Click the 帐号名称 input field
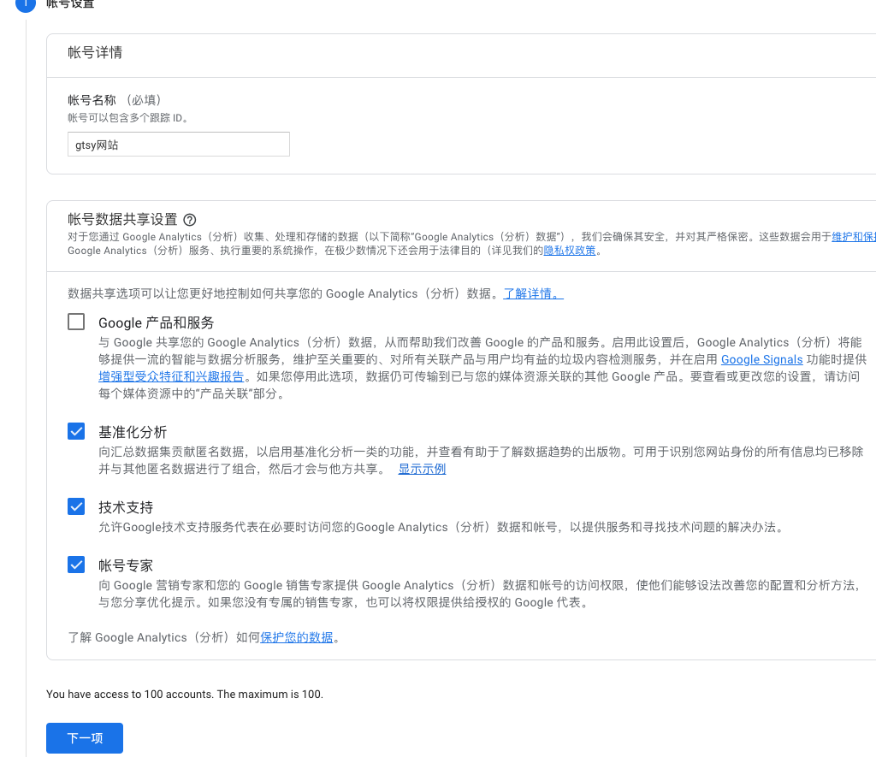The width and height of the screenshot is (876, 757). coord(178,145)
